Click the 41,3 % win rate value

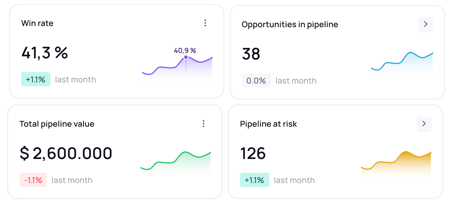[x=45, y=53]
